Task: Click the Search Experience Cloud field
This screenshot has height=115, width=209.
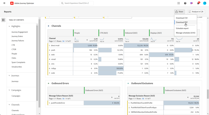Action: [77, 3]
